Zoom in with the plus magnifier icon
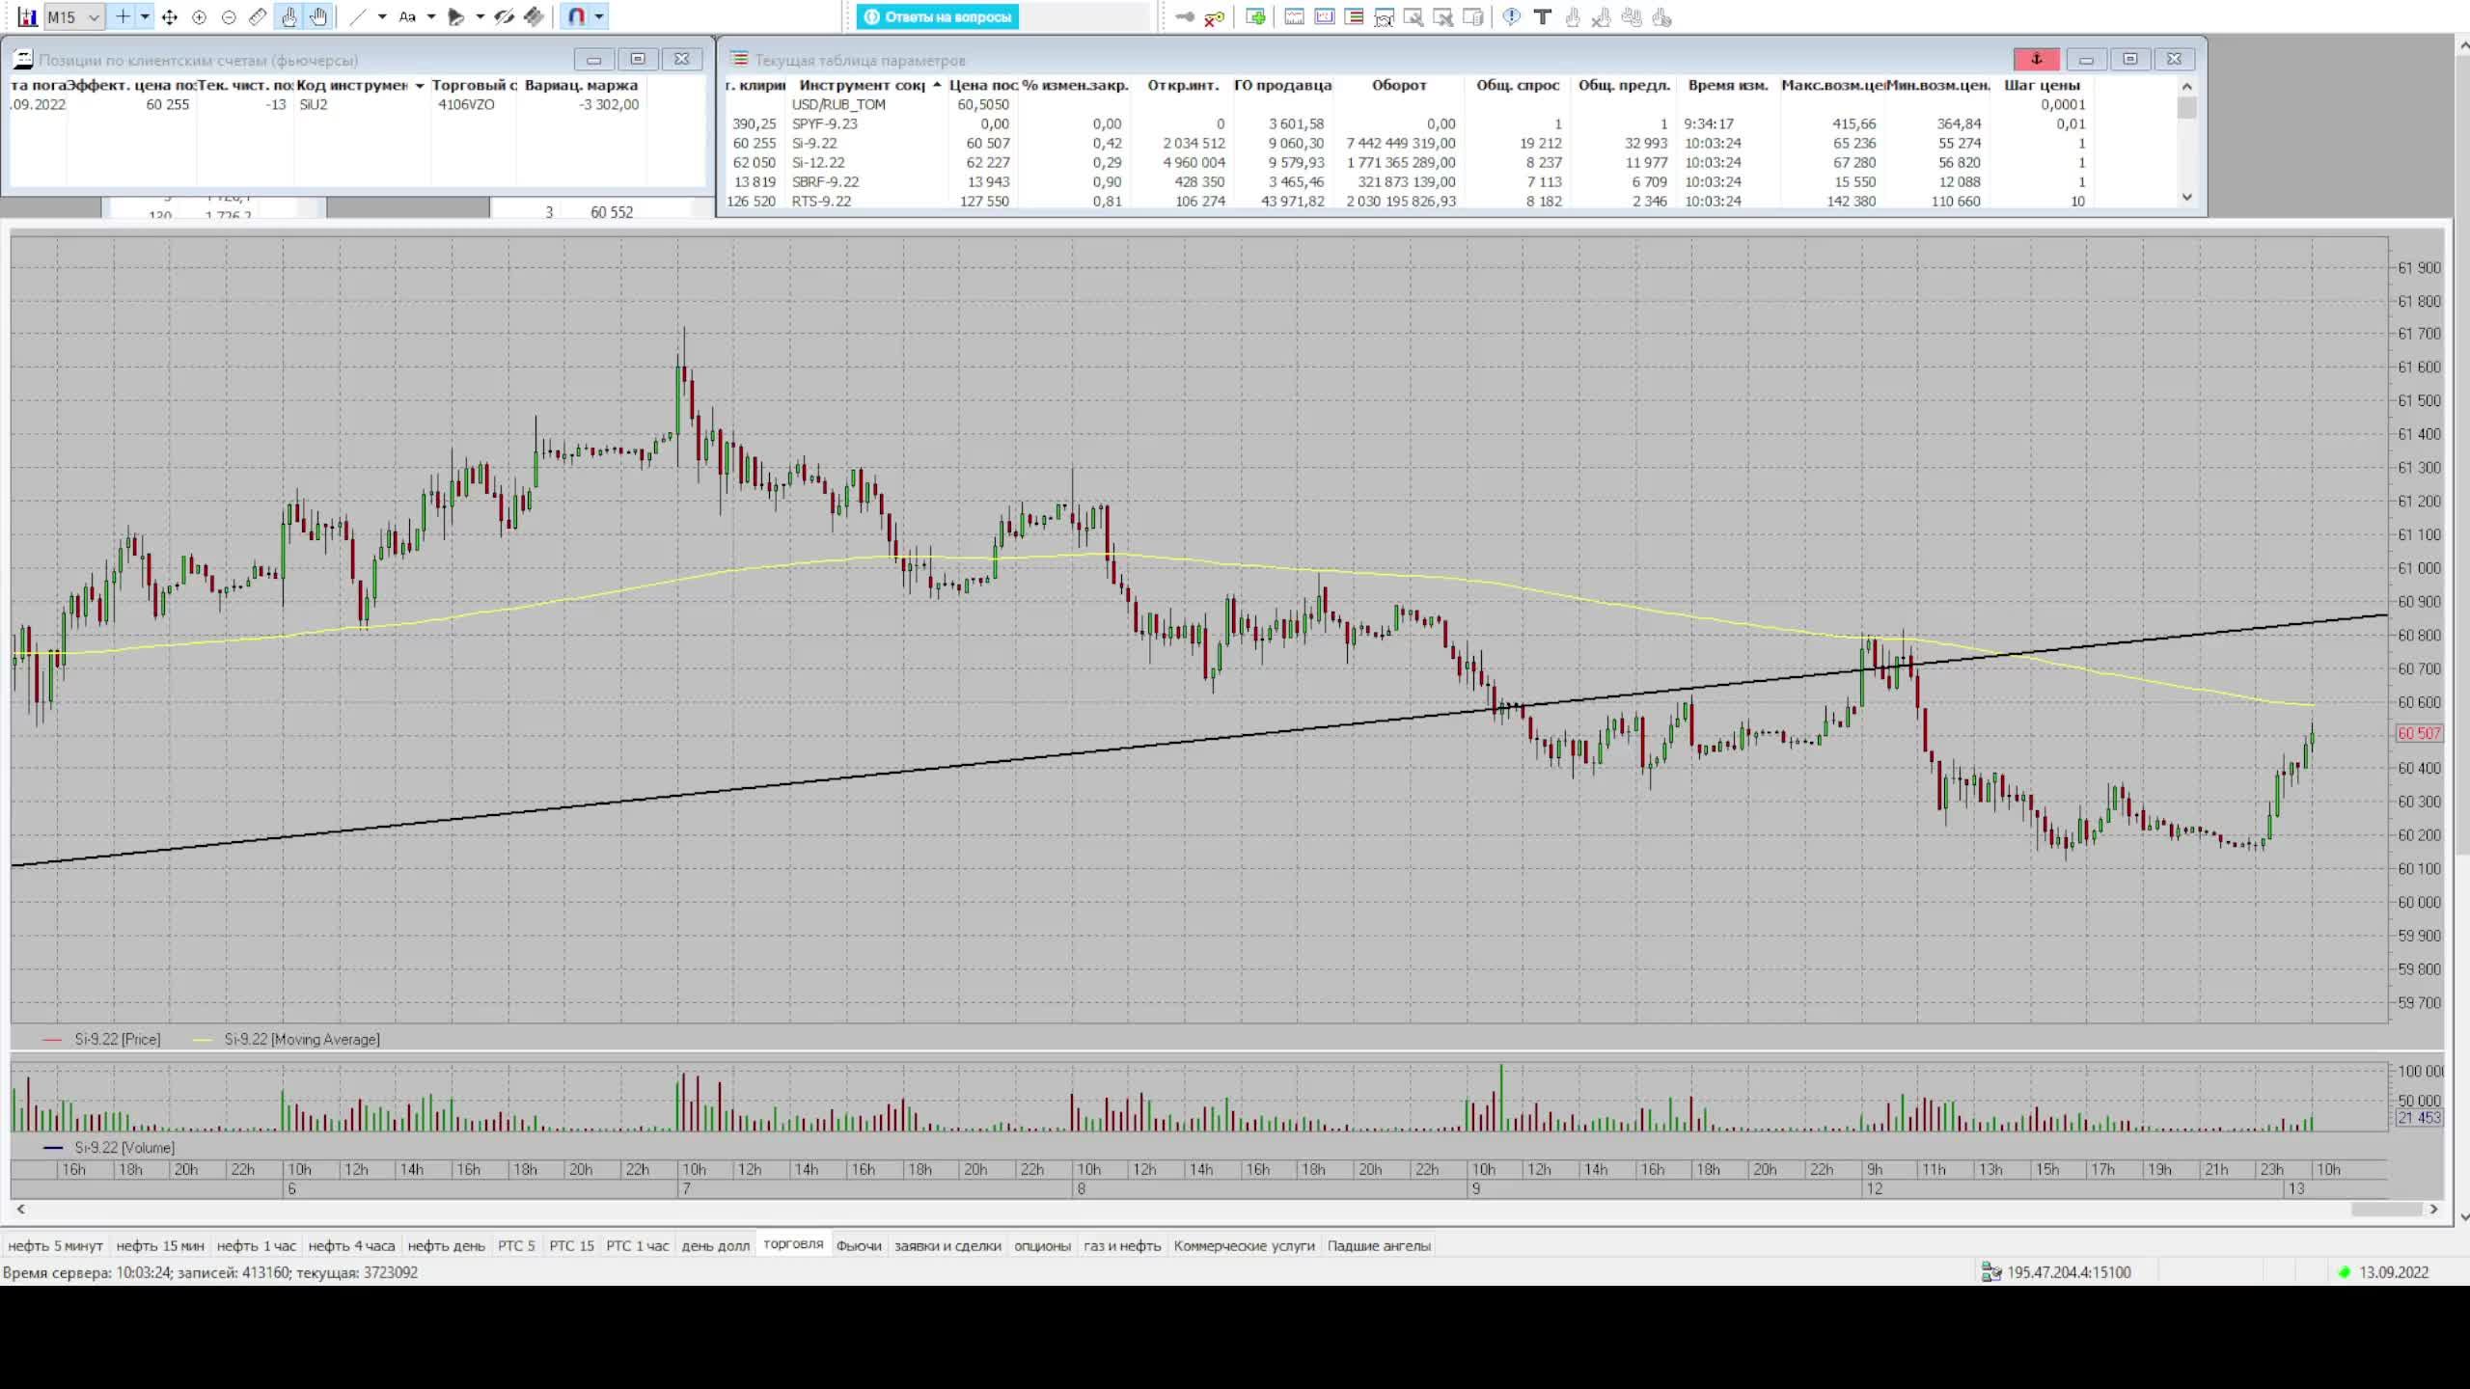This screenshot has width=2470, height=1389. tap(200, 16)
